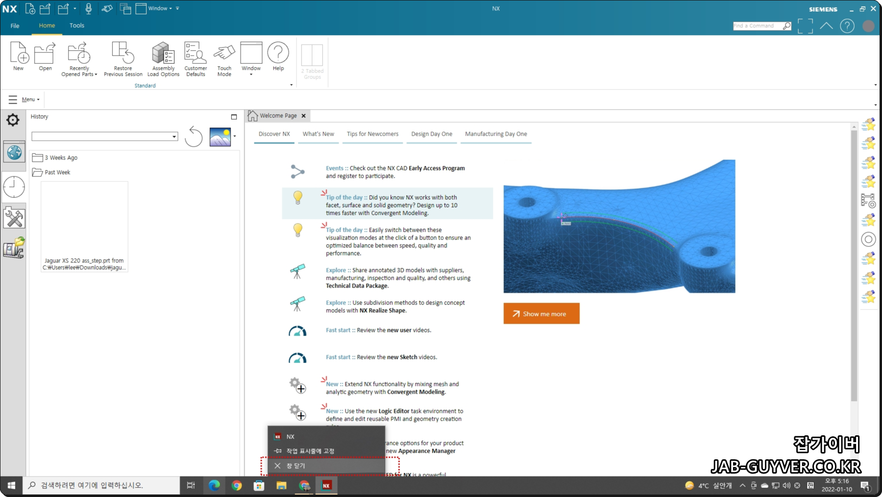The image size is (882, 497).
Task: Click the quick access New icon
Action: tap(30, 8)
